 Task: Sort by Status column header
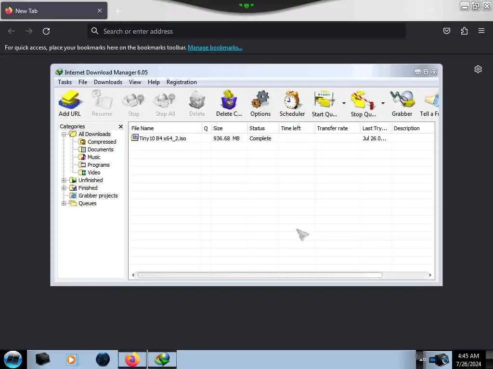pos(263,128)
